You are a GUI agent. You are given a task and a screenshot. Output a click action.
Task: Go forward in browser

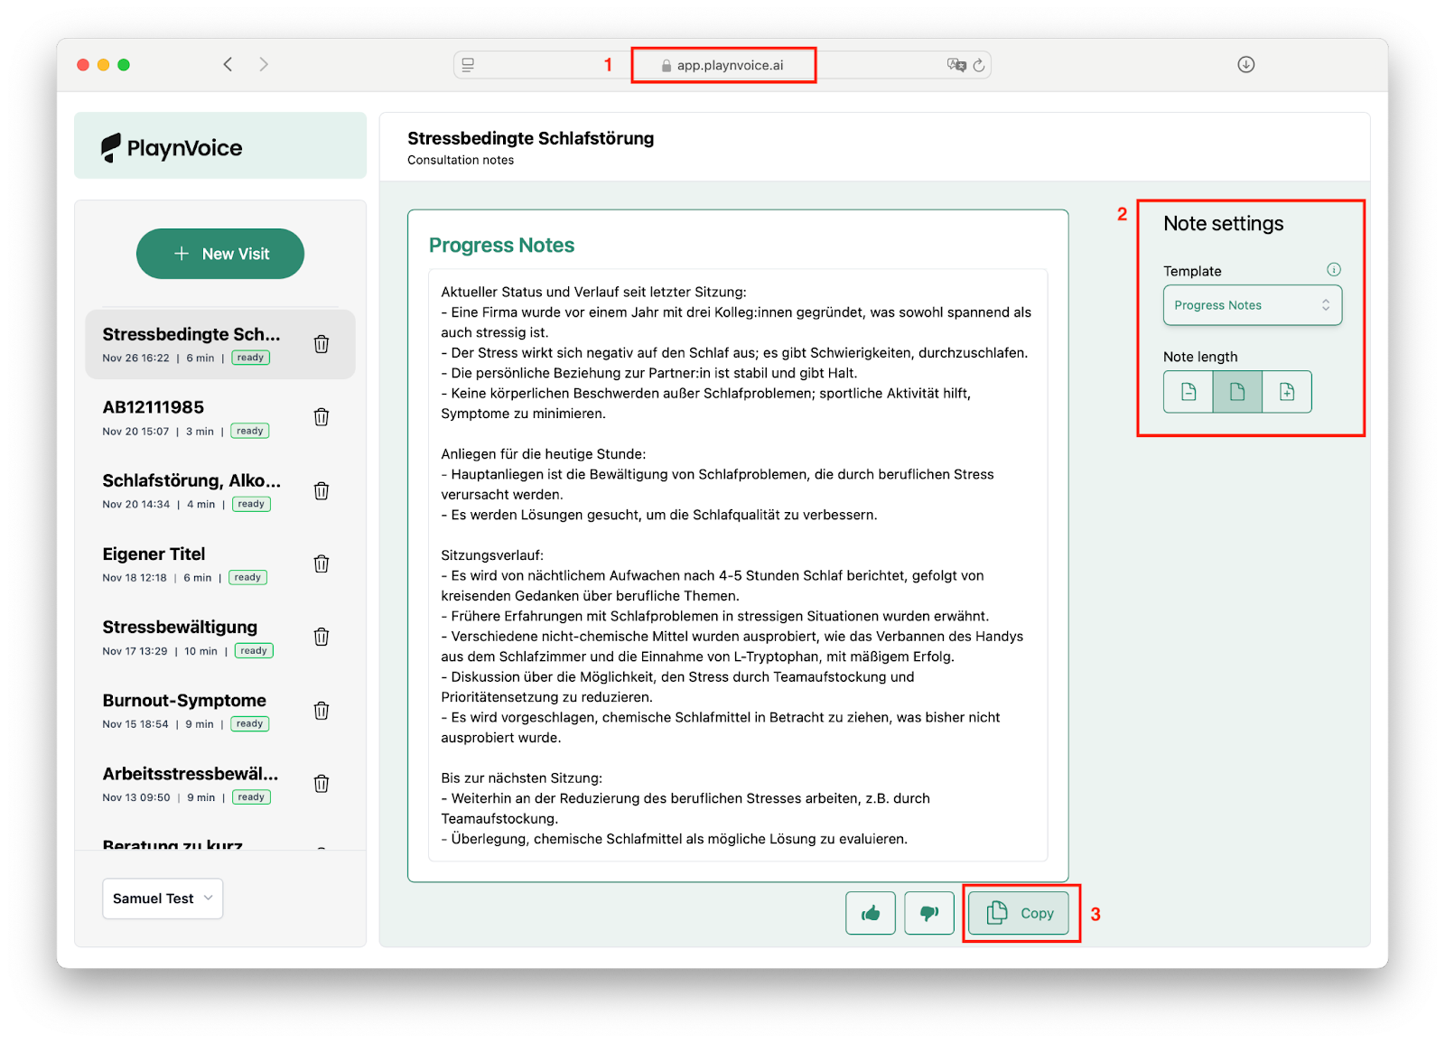pyautogui.click(x=264, y=64)
